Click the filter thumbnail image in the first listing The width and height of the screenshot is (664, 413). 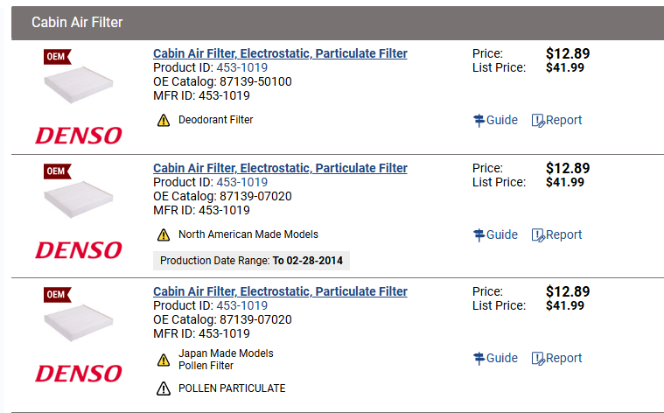[79, 86]
